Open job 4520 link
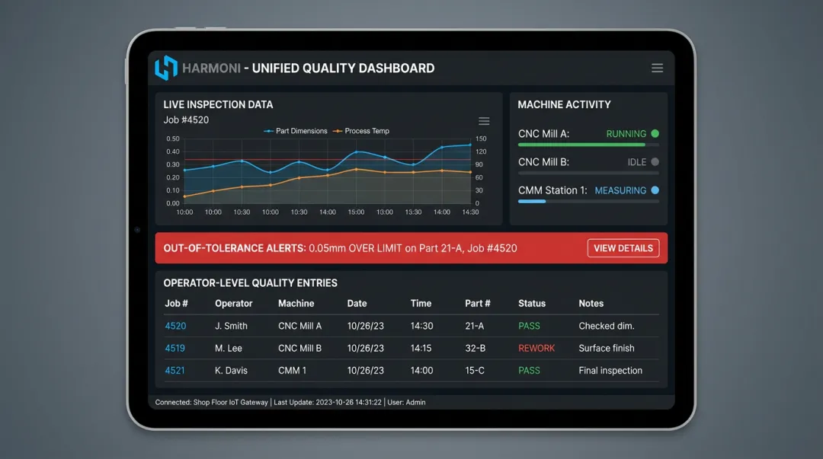823x459 pixels. 175,326
